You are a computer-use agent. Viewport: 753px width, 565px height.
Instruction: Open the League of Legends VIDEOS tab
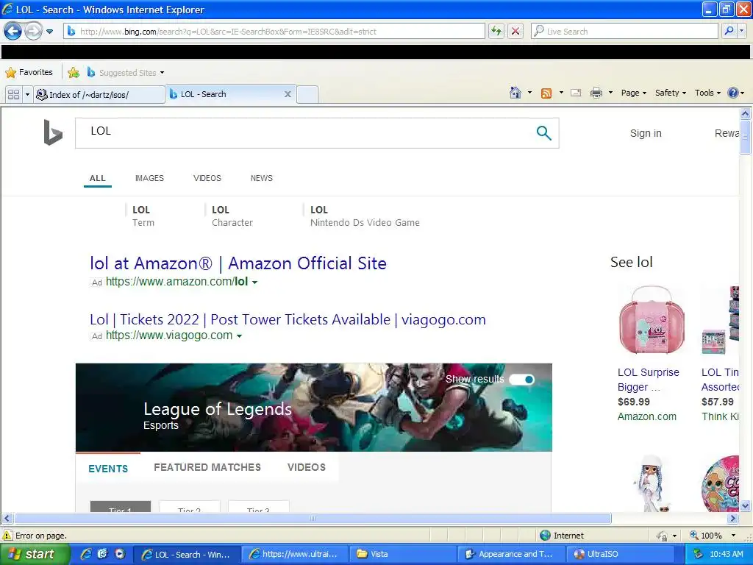[307, 467]
